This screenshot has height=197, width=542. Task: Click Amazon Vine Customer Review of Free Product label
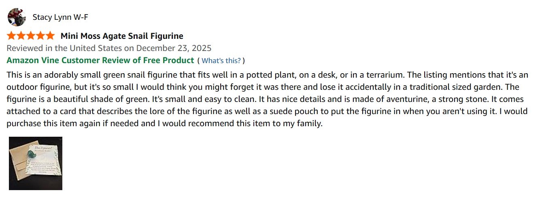point(100,60)
